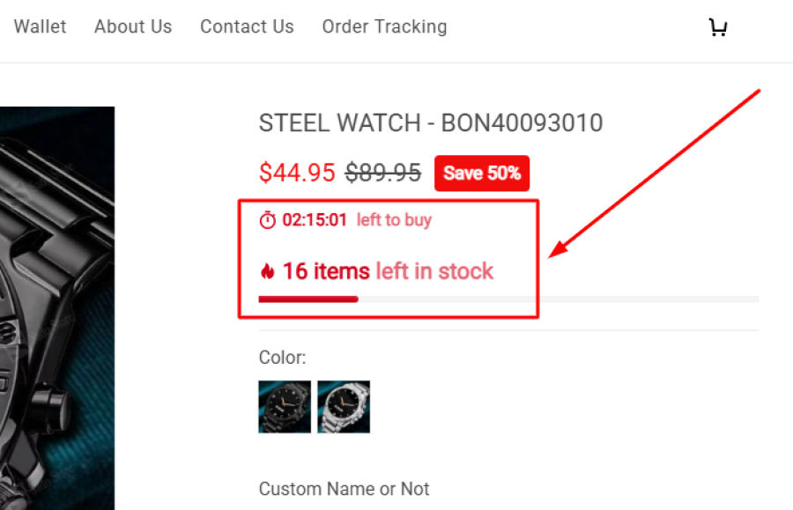Open the shopping cart icon
The height and width of the screenshot is (510, 793).
click(718, 27)
